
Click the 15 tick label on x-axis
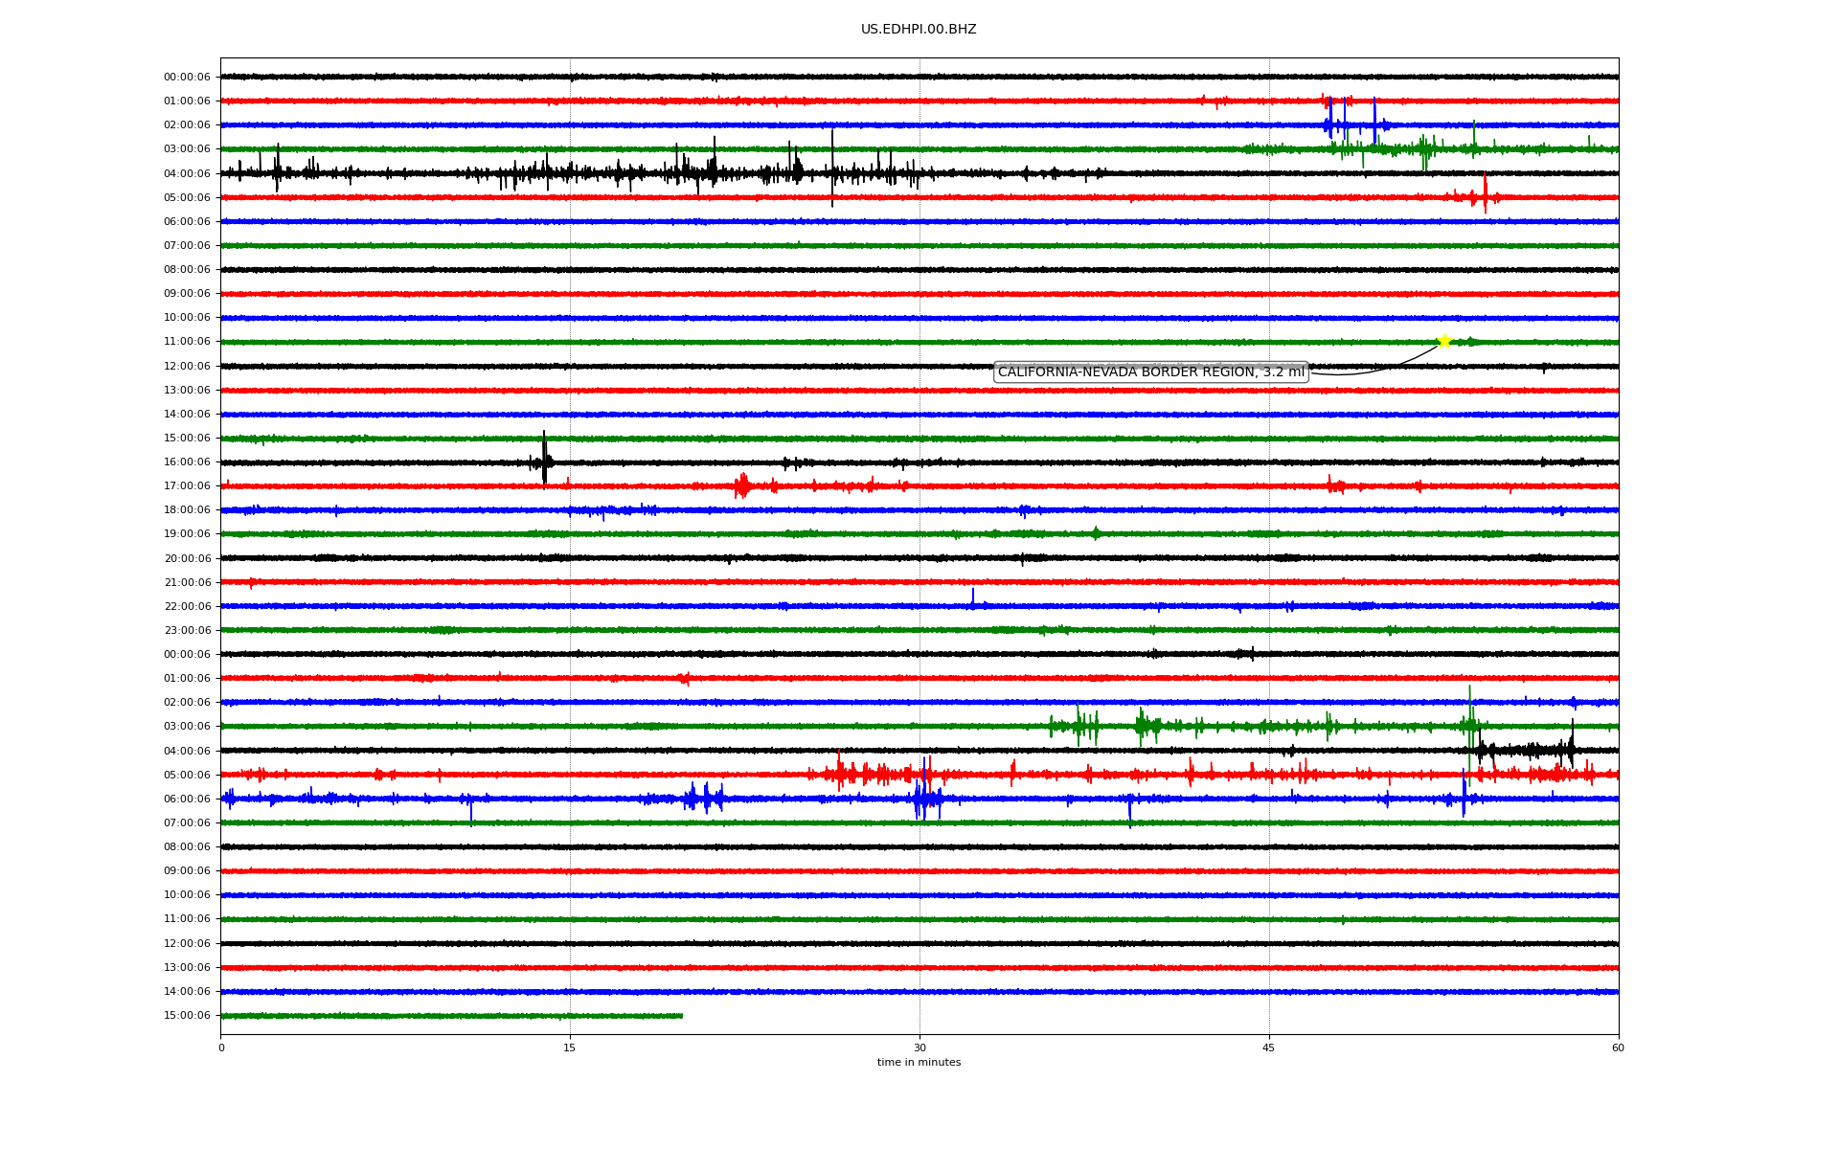570,1048
